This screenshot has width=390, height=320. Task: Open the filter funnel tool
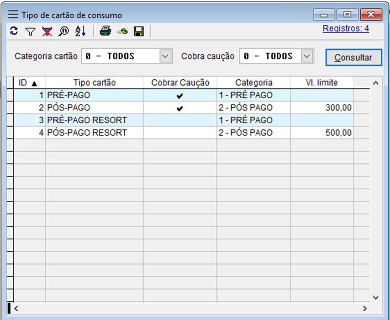30,31
